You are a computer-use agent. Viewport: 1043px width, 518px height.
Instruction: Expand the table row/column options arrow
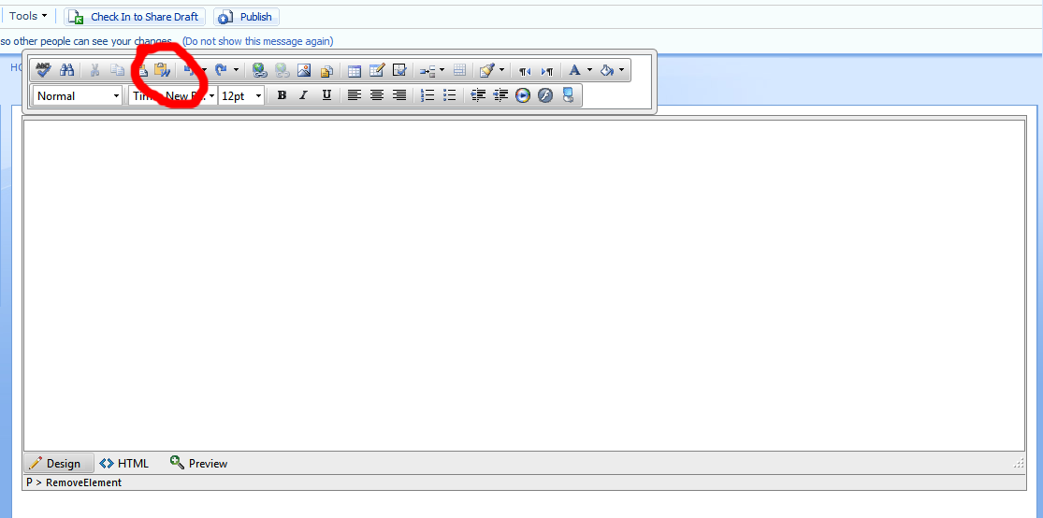click(x=443, y=70)
